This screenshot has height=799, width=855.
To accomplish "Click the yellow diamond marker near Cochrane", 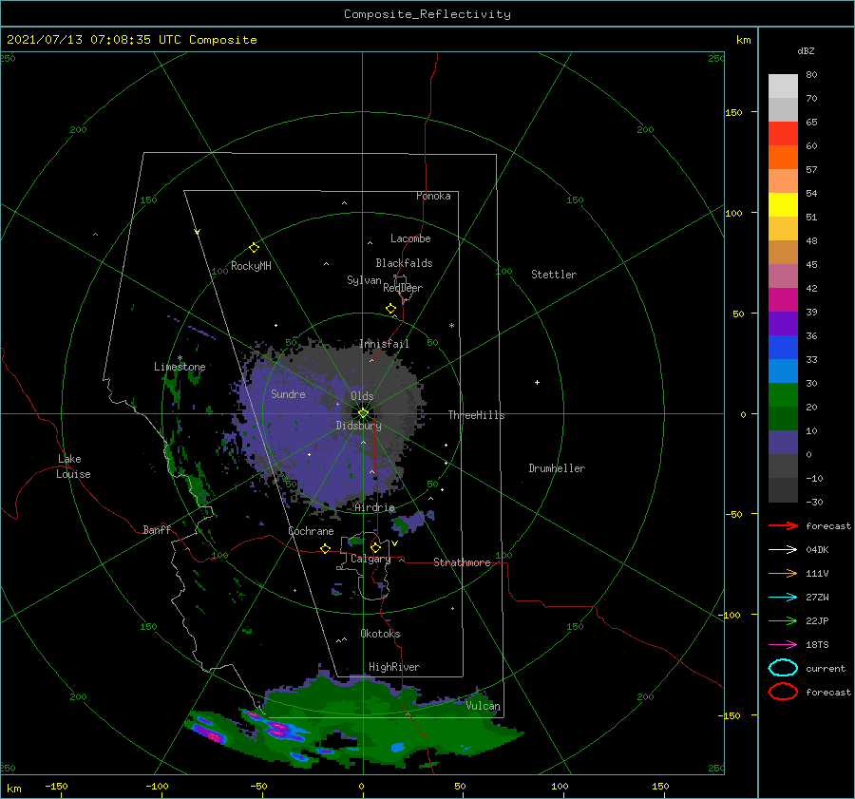I will click(x=325, y=548).
